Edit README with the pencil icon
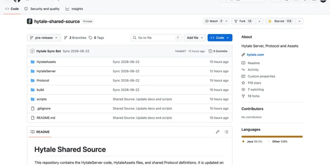Image resolution: width=330 pixels, height=165 pixels. [217, 132]
